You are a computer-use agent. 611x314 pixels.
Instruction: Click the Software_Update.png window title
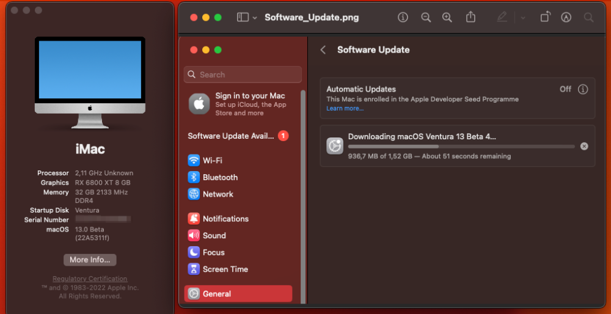click(312, 18)
